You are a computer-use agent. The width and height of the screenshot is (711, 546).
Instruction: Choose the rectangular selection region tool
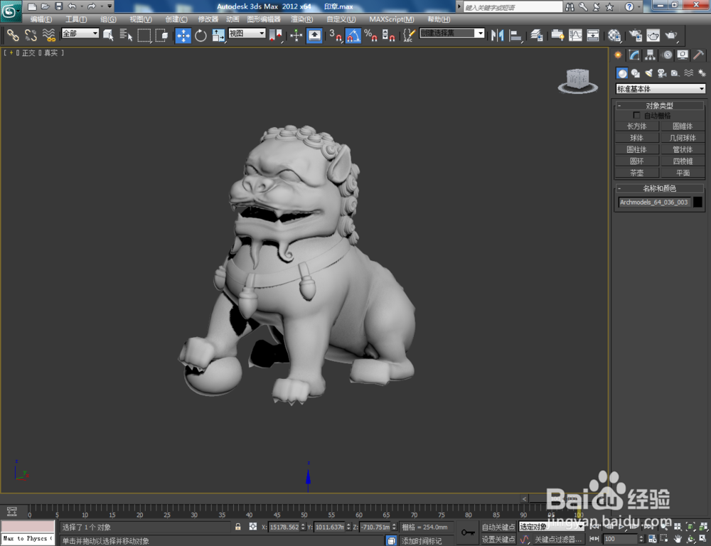point(144,36)
